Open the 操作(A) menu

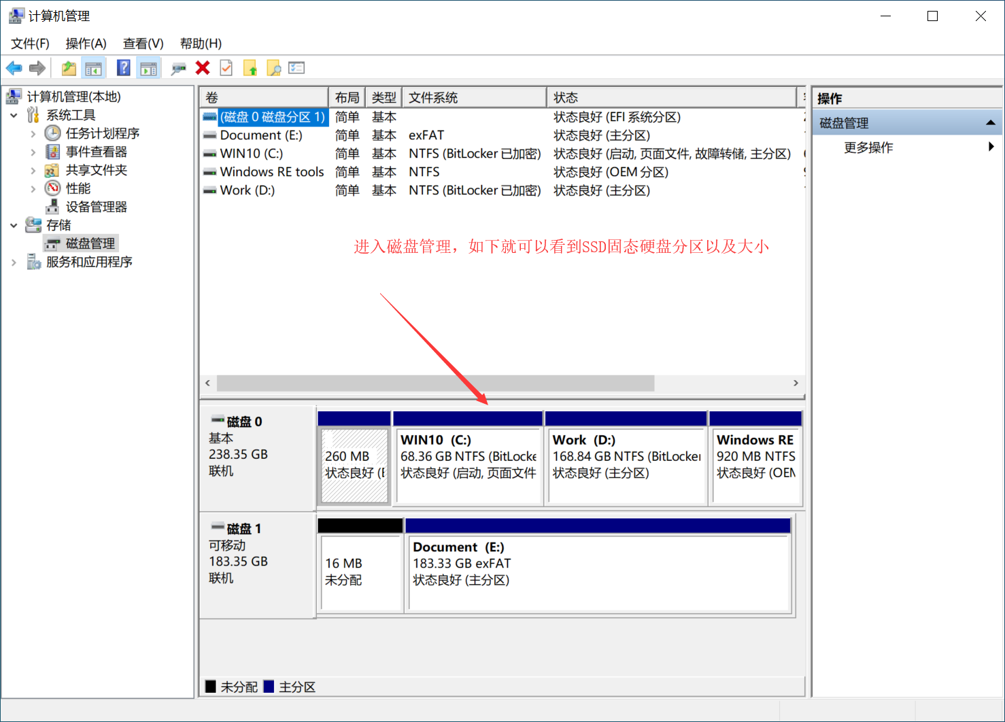tap(86, 44)
